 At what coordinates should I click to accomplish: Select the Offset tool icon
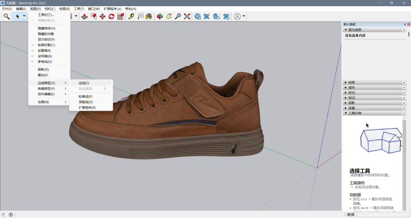tap(94, 16)
